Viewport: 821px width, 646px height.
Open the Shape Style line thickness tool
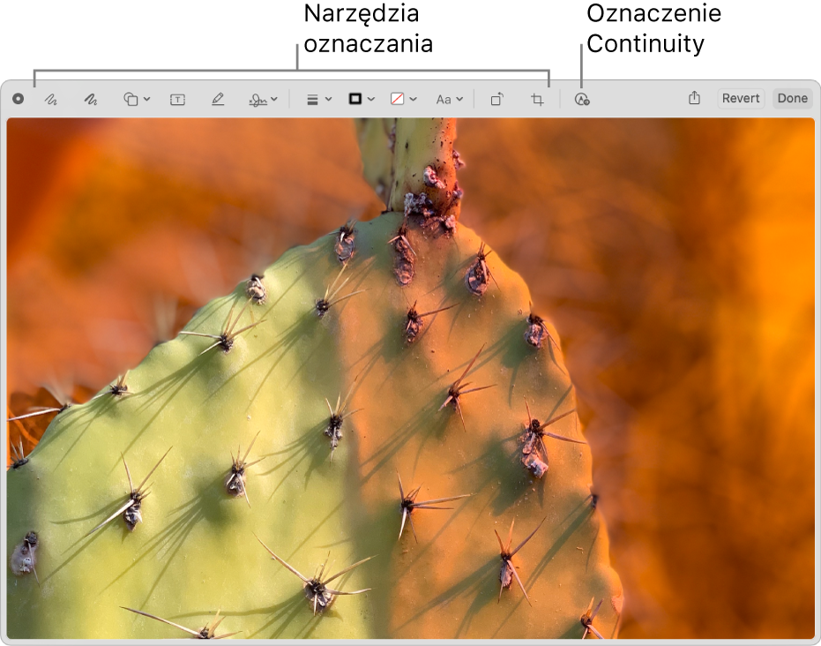[312, 100]
